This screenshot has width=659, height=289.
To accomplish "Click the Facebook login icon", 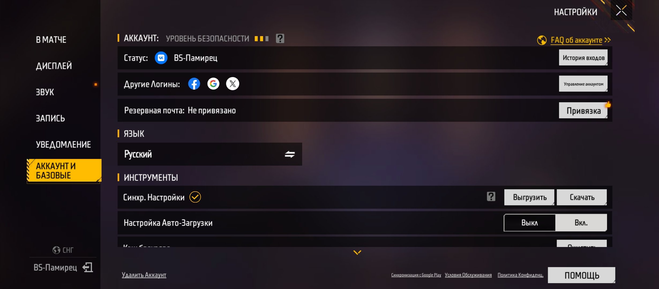I will [194, 84].
